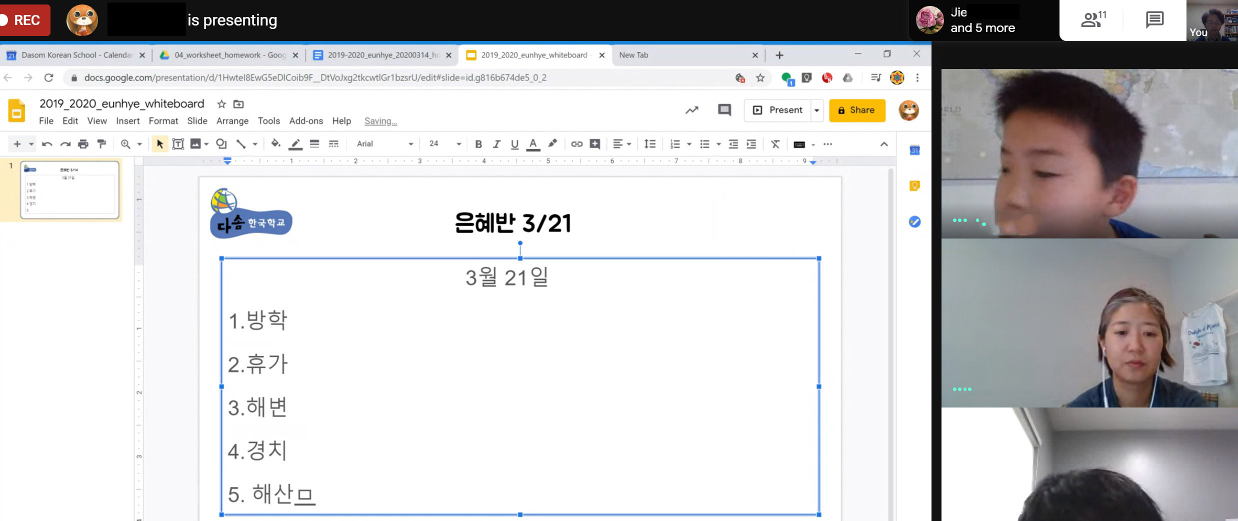Click the insert link icon
This screenshot has width=1238, height=521.
coord(576,144)
